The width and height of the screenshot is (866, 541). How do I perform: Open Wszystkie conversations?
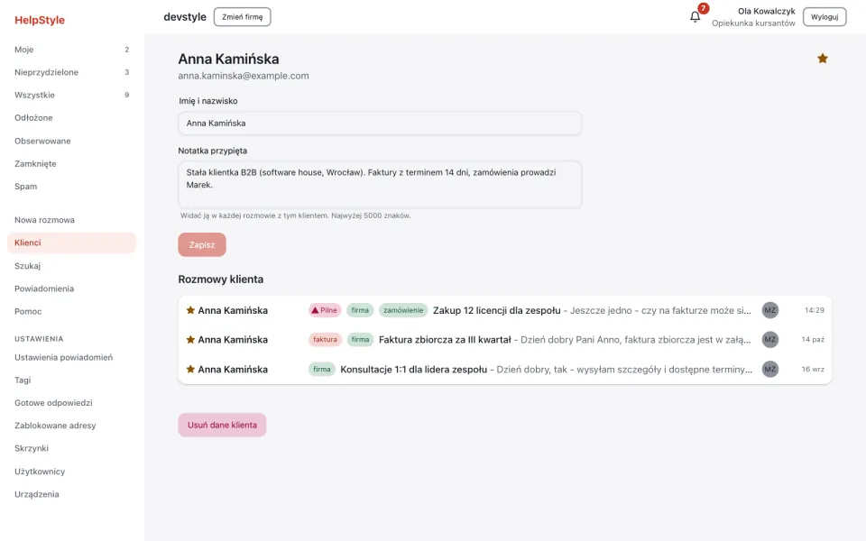72,95
